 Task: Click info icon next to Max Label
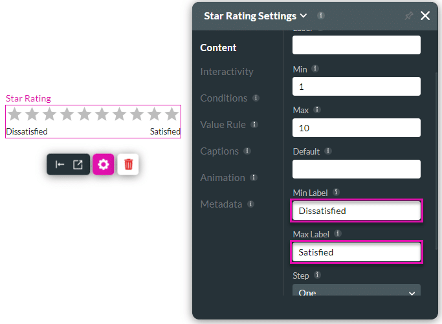tap(338, 233)
